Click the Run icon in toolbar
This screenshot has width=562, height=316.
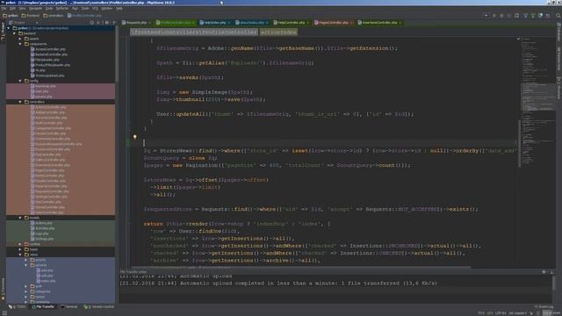pyautogui.click(x=494, y=16)
